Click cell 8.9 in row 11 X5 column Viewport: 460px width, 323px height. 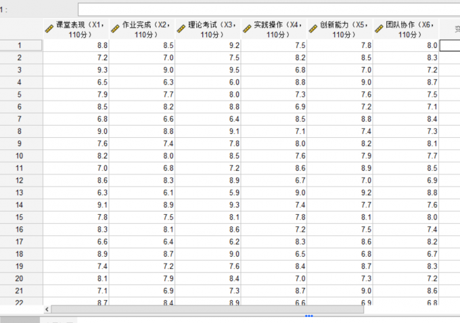tap(340, 168)
